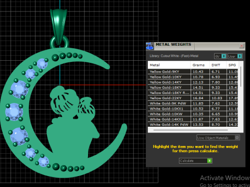Image resolution: width=250 pixels, height=187 pixels.
Task: Click the Grams column header
Action: 200,65
